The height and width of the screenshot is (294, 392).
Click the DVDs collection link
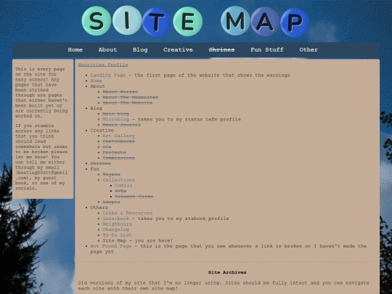[121, 191]
